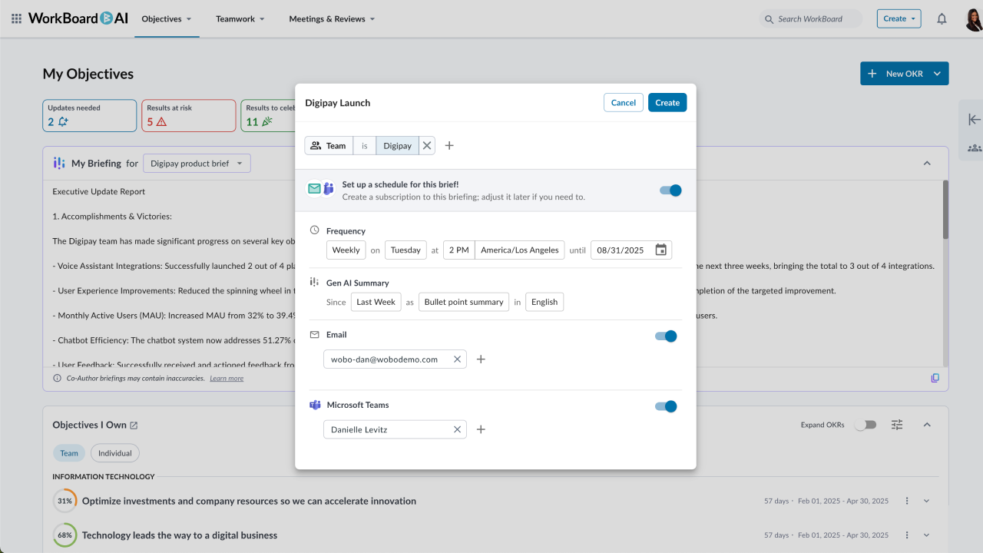Toggle the Microsoft Teams delivery switch
This screenshot has width=983, height=553.
tap(666, 406)
